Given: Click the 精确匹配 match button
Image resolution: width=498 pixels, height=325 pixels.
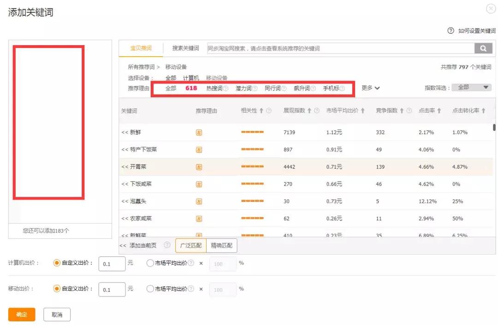Looking at the screenshot, I should (221, 245).
